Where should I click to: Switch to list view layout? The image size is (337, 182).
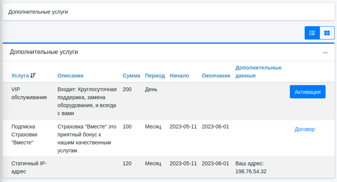(x=312, y=33)
